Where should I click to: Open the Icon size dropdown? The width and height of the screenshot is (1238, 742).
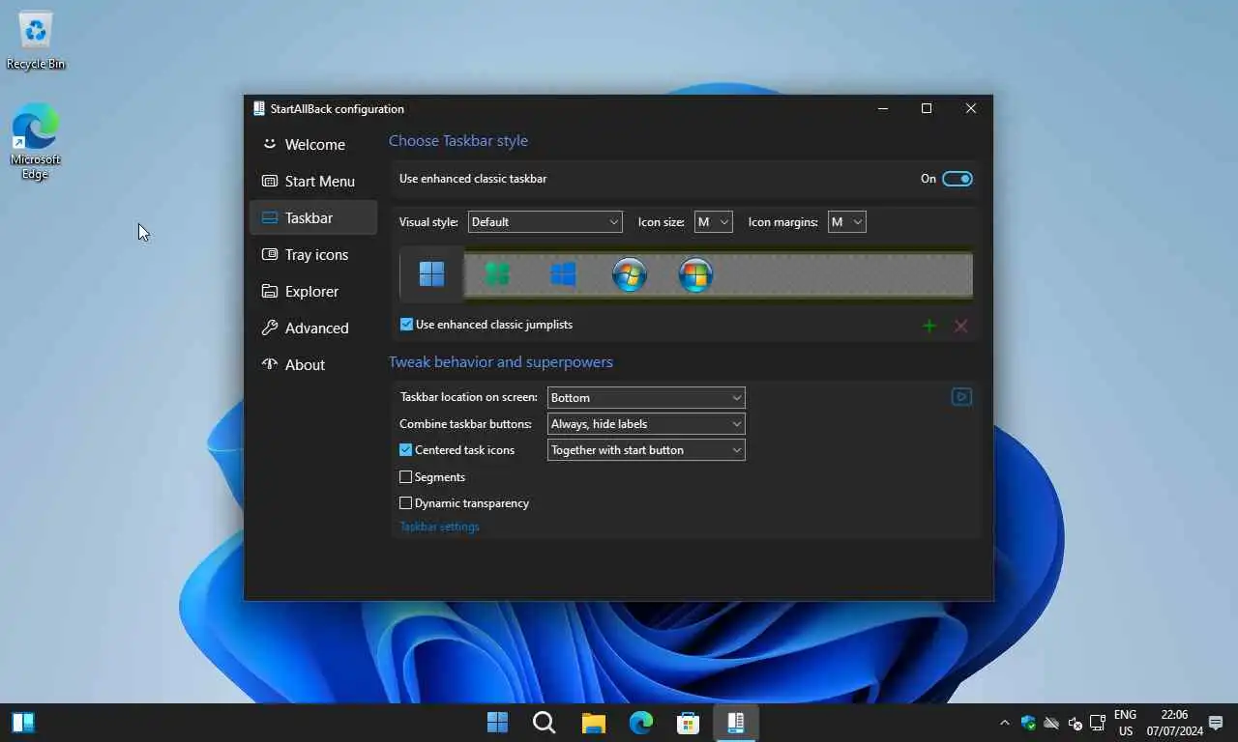pyautogui.click(x=714, y=222)
